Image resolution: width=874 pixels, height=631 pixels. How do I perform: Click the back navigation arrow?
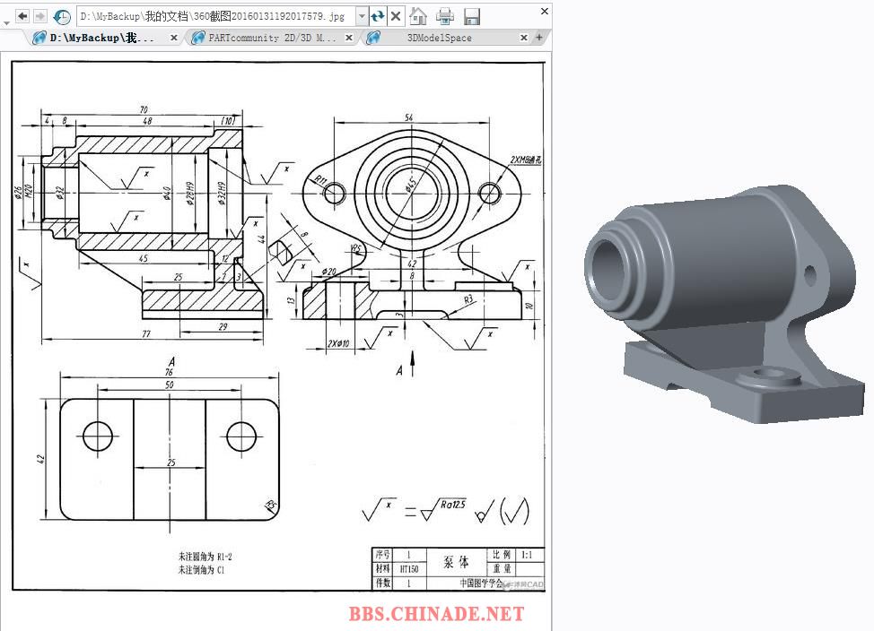pos(22,16)
